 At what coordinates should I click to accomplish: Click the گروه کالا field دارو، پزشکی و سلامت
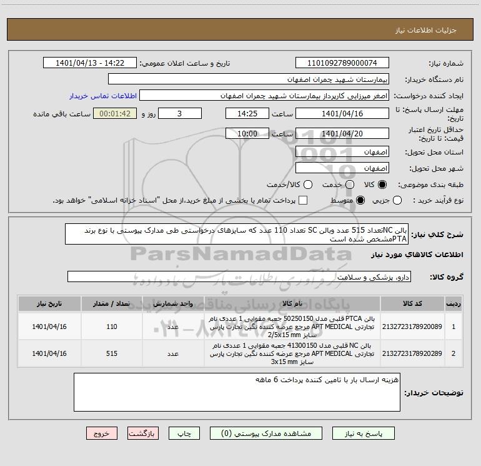point(239,276)
